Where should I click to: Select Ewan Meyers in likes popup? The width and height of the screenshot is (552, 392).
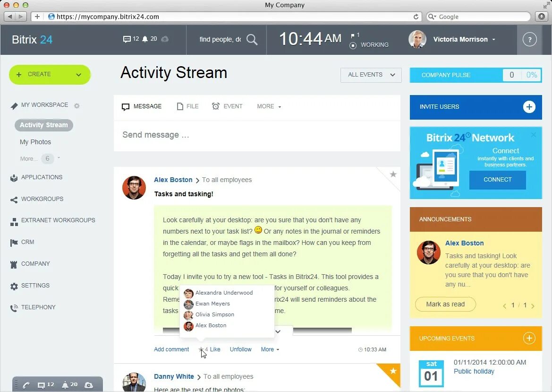[212, 304]
